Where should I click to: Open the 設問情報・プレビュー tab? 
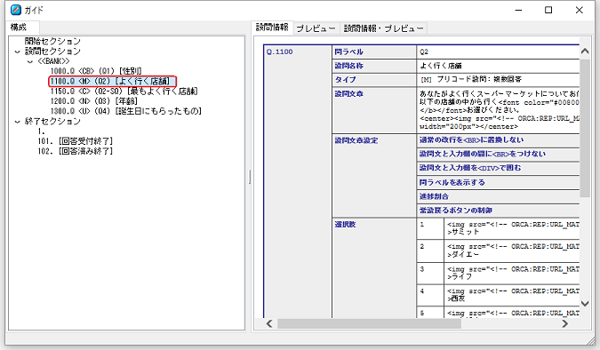pos(383,28)
